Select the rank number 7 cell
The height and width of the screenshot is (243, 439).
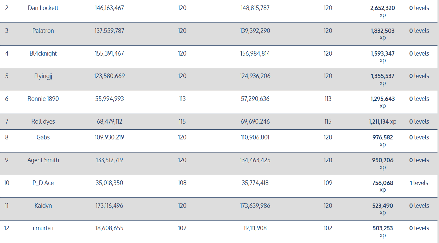(7, 122)
